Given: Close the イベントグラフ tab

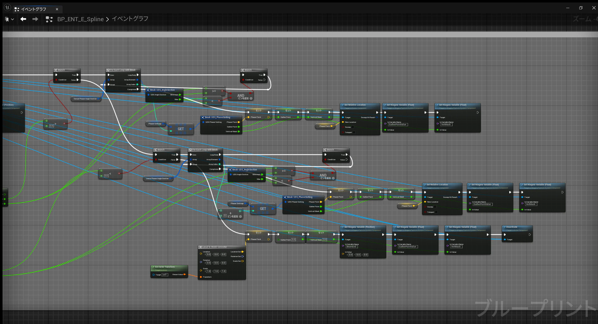Looking at the screenshot, I should 57,9.
